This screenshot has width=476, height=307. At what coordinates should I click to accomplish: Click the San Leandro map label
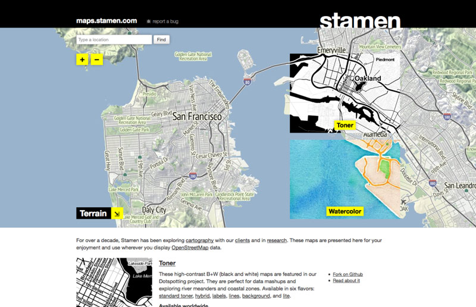tap(459, 185)
